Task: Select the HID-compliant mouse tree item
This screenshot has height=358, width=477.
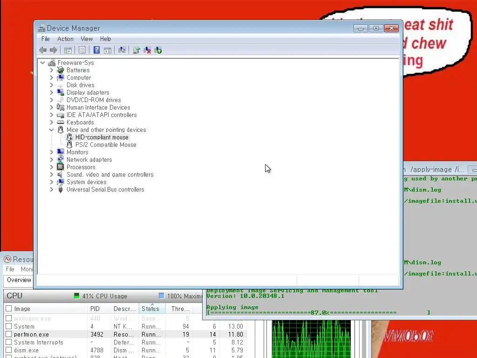Action: coord(102,138)
